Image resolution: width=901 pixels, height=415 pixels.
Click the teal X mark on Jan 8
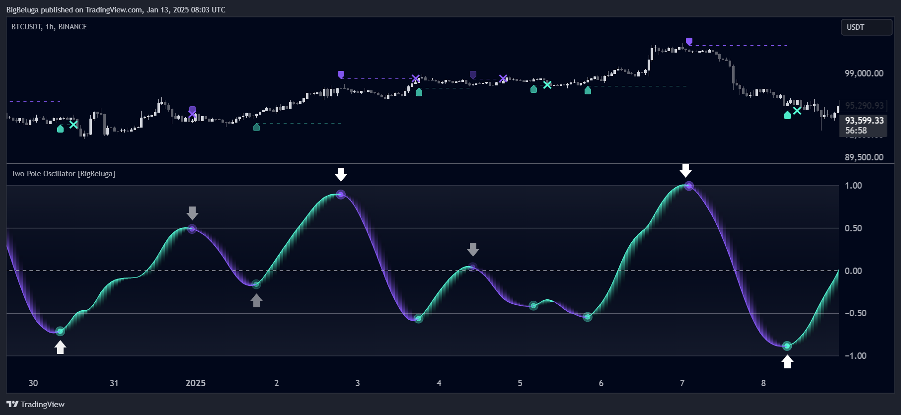[797, 111]
